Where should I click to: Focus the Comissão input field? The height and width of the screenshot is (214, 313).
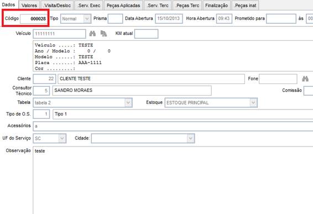[309, 91]
